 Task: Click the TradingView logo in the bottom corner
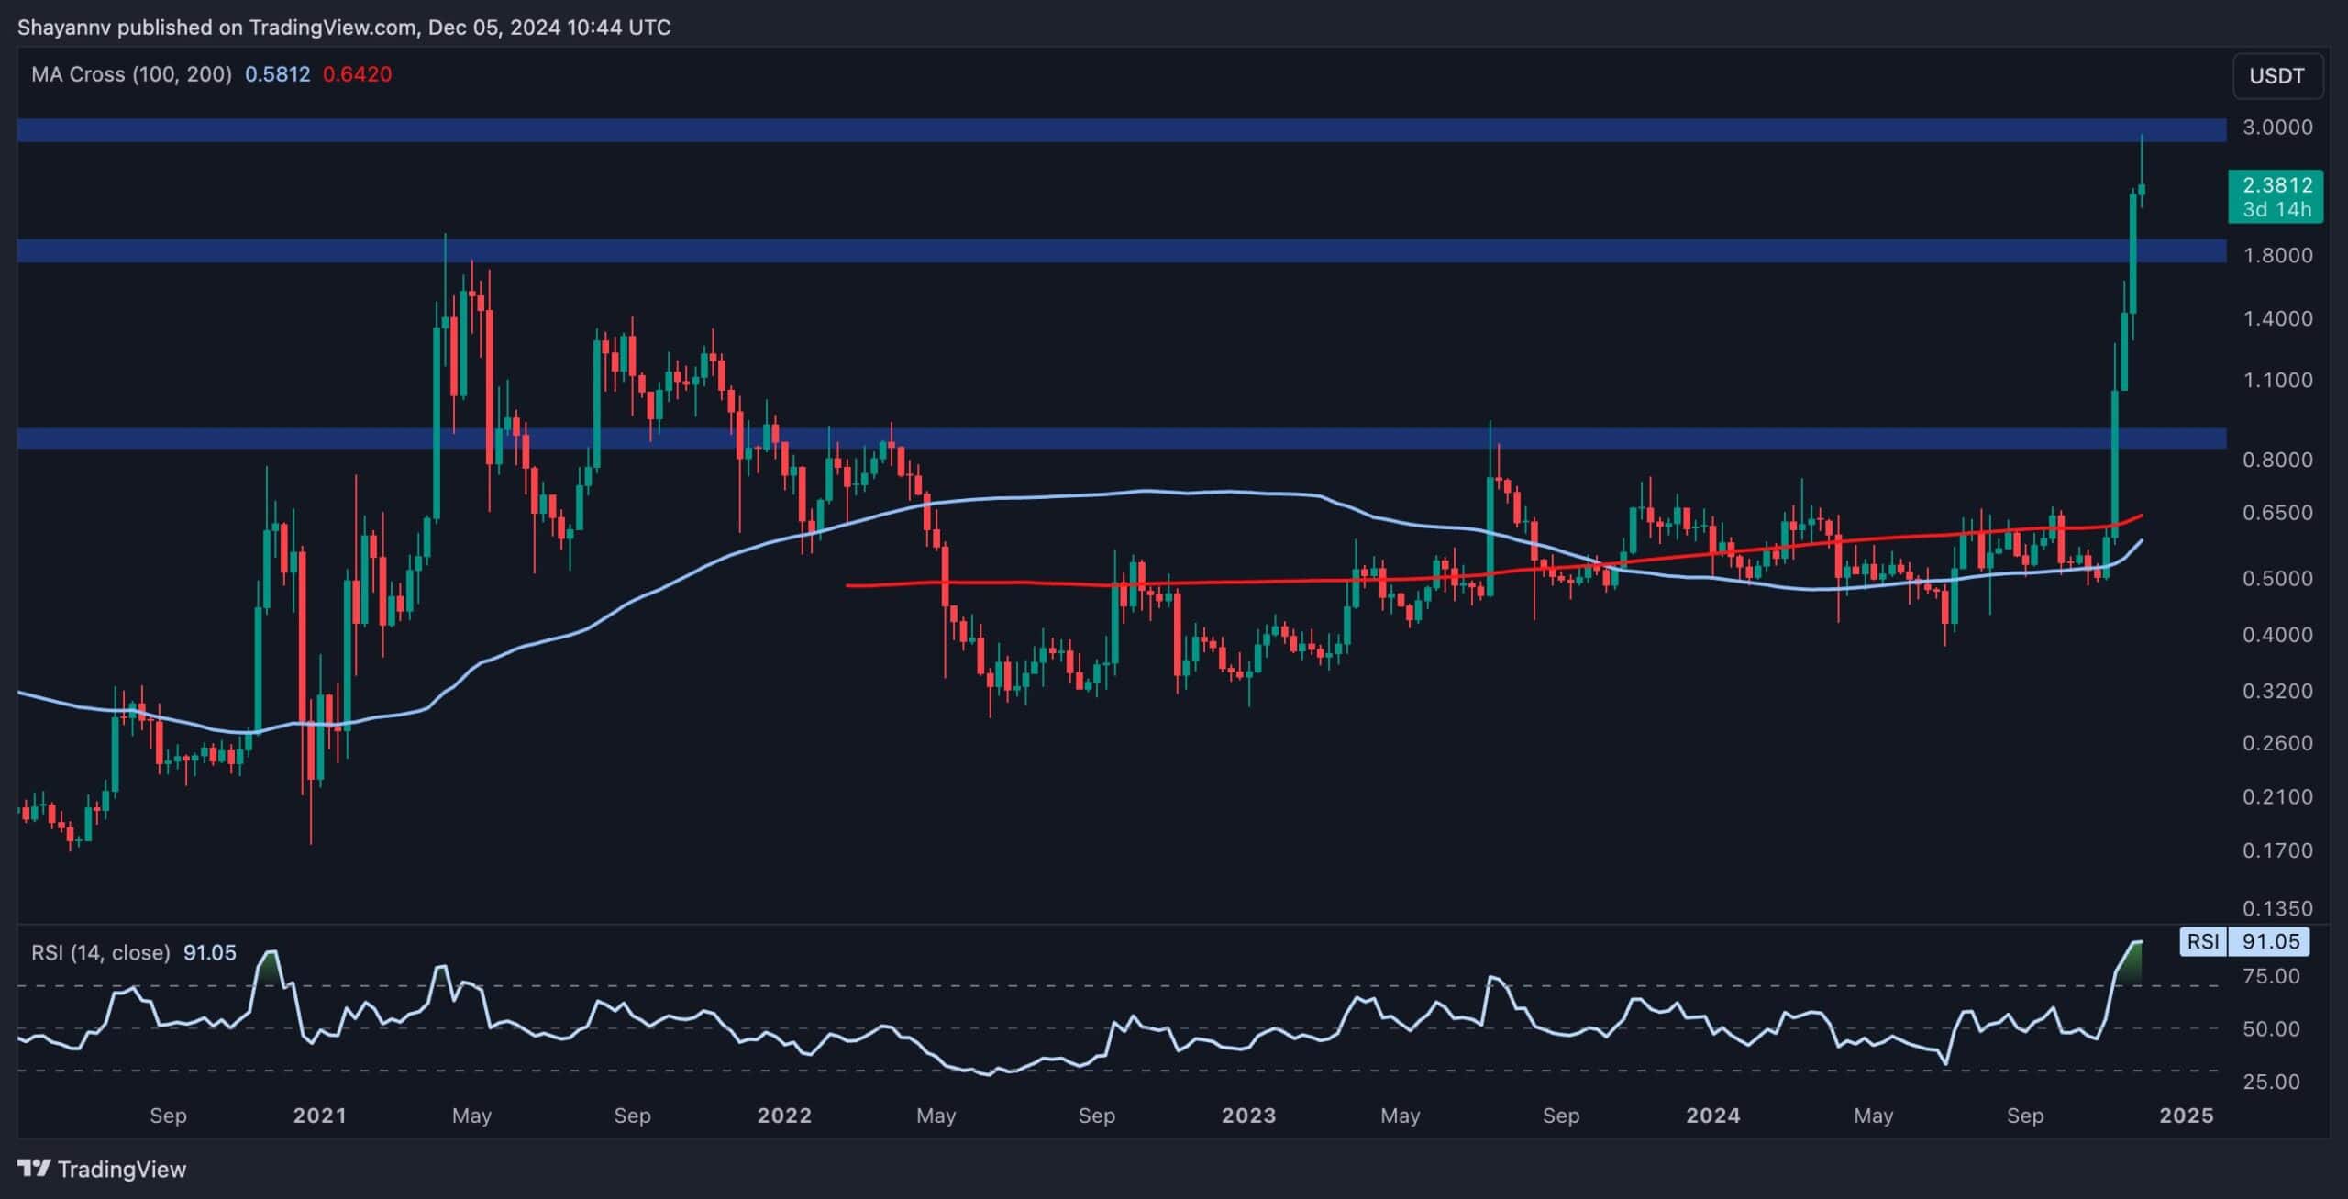pyautogui.click(x=101, y=1170)
